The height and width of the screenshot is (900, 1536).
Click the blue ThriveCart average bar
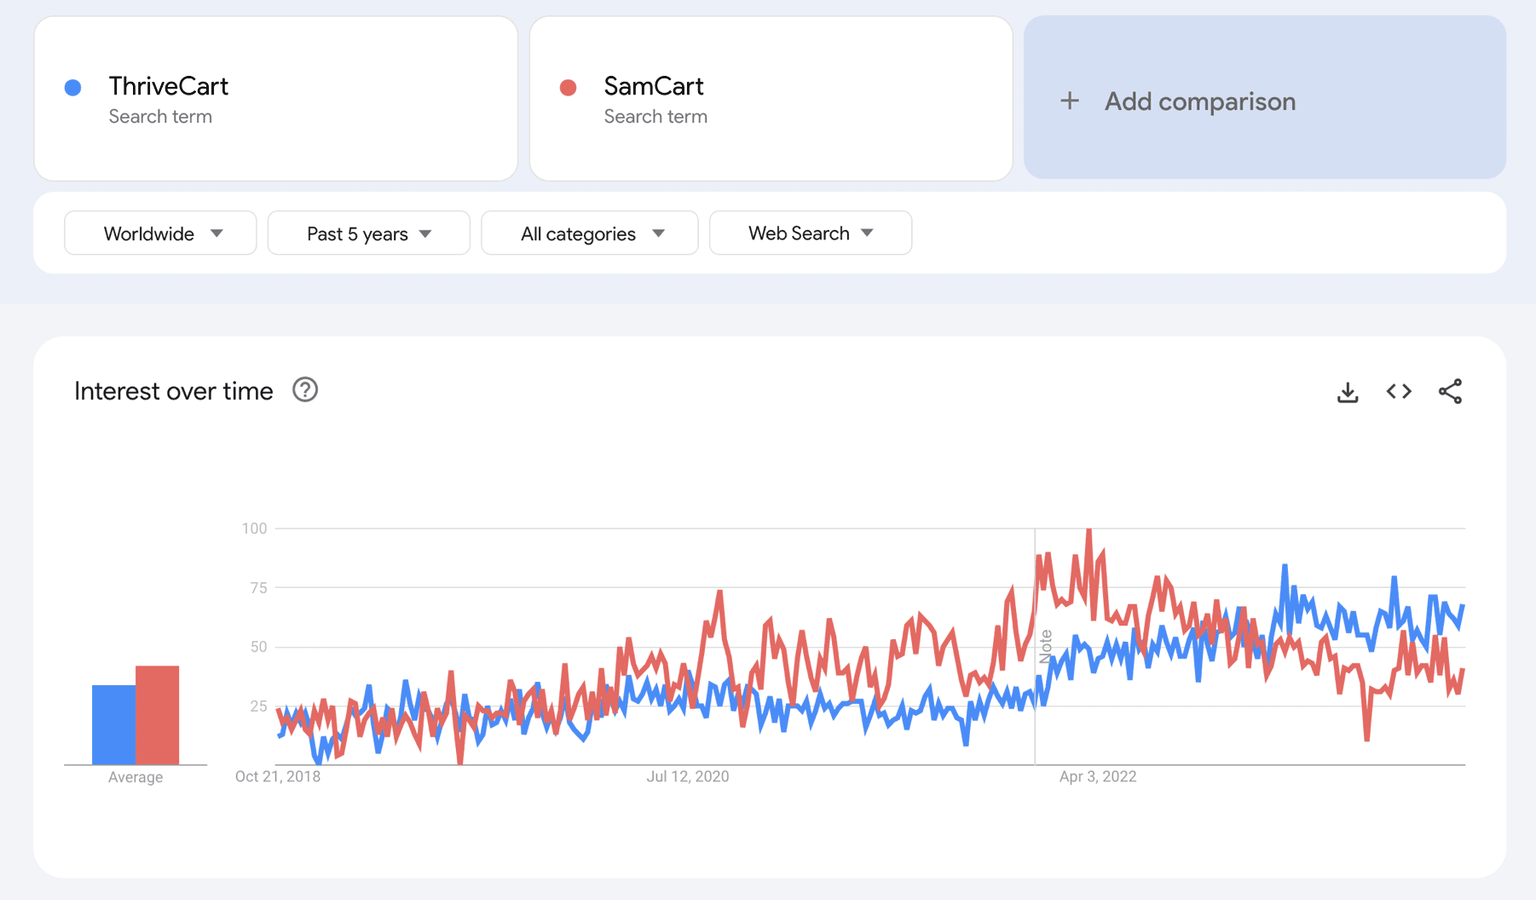tap(113, 724)
